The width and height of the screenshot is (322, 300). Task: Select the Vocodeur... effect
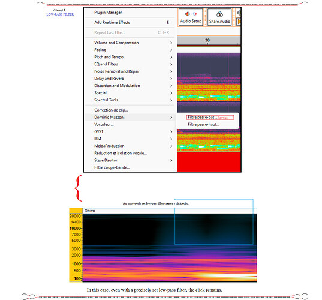click(x=130, y=125)
